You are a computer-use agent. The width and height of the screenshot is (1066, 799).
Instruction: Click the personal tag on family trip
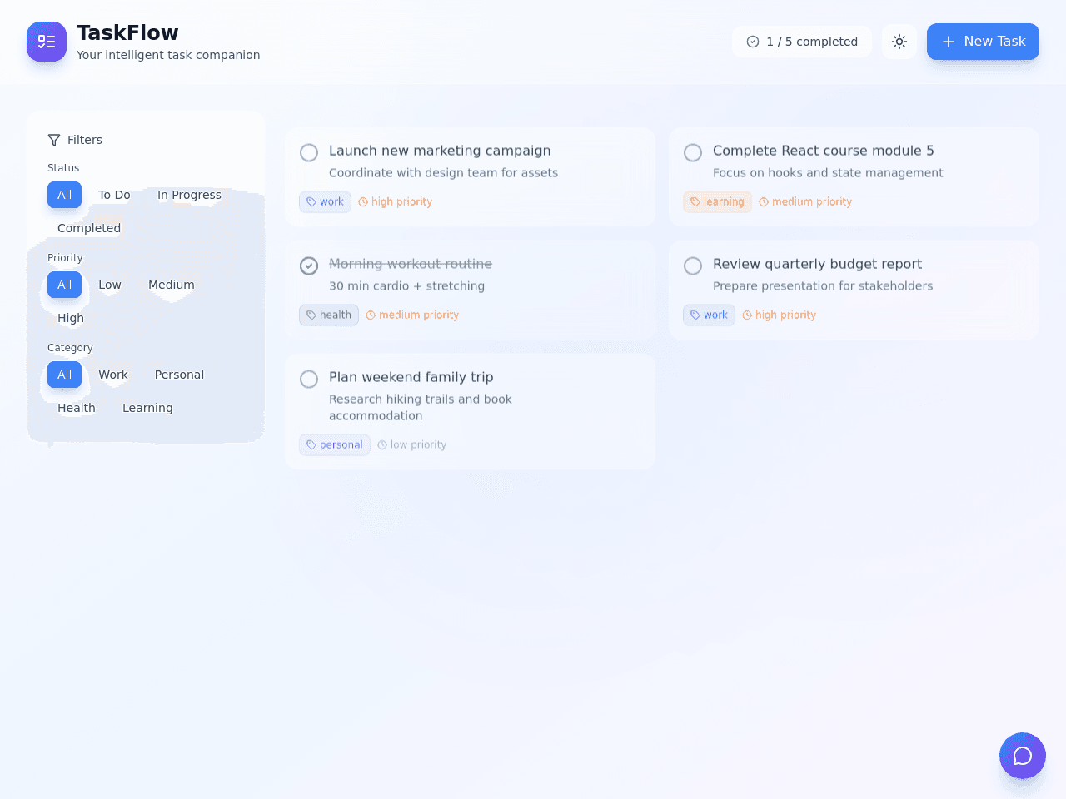335,444
